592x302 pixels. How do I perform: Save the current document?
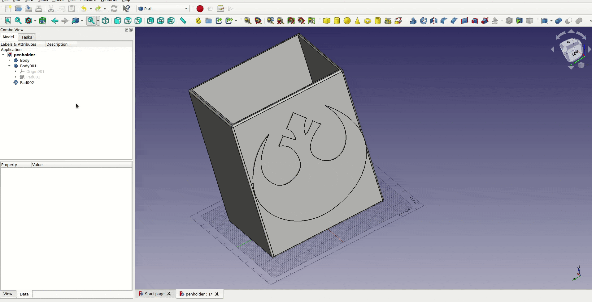(x=28, y=9)
